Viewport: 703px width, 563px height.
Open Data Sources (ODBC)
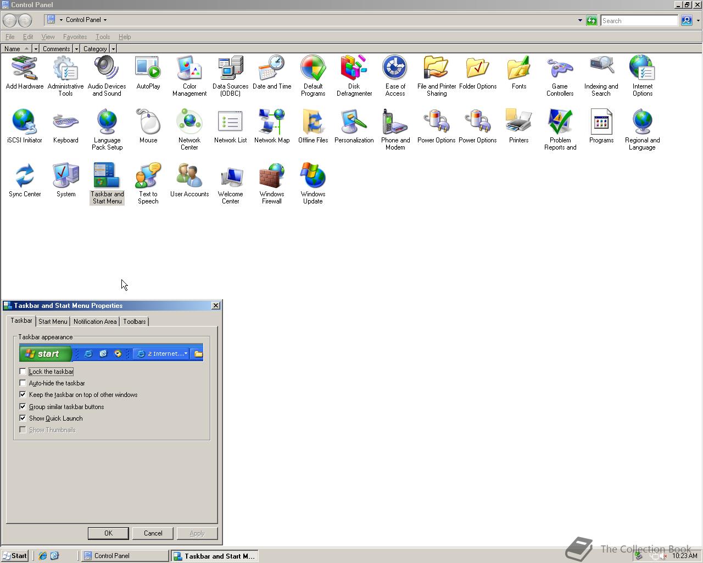click(231, 76)
